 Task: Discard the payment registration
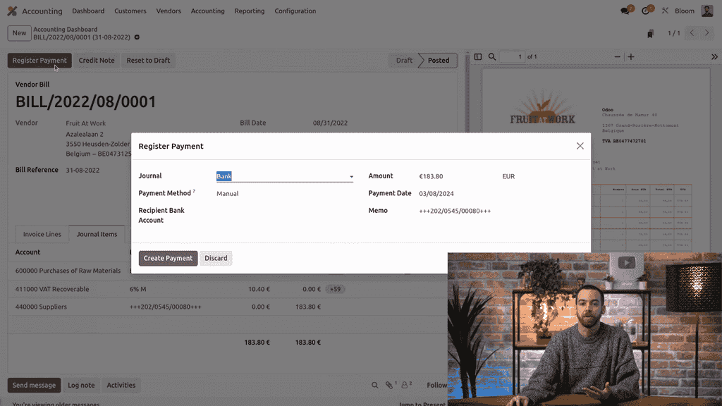click(216, 258)
